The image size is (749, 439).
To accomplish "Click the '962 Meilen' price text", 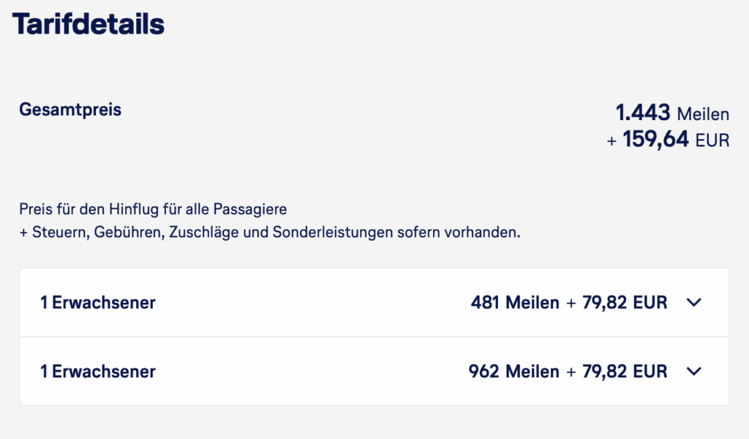I will [513, 372].
